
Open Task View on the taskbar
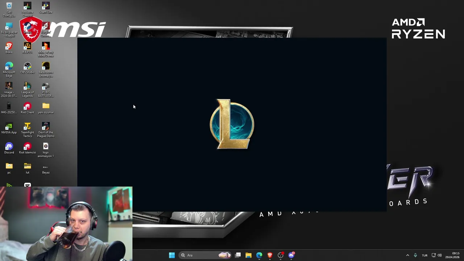pos(238,255)
